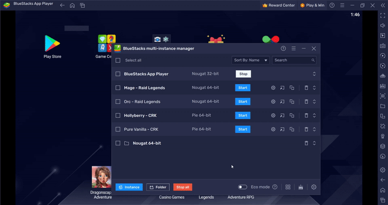The height and width of the screenshot is (205, 388).
Task: Open settings gear for Mage - Raid Legends
Action: pyautogui.click(x=273, y=88)
